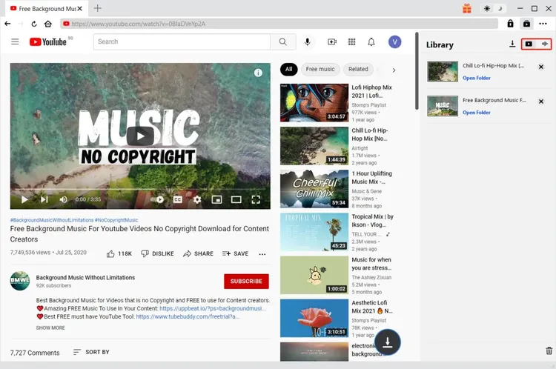Select the Free music filter chip
This screenshot has width=556, height=369.
(320, 69)
